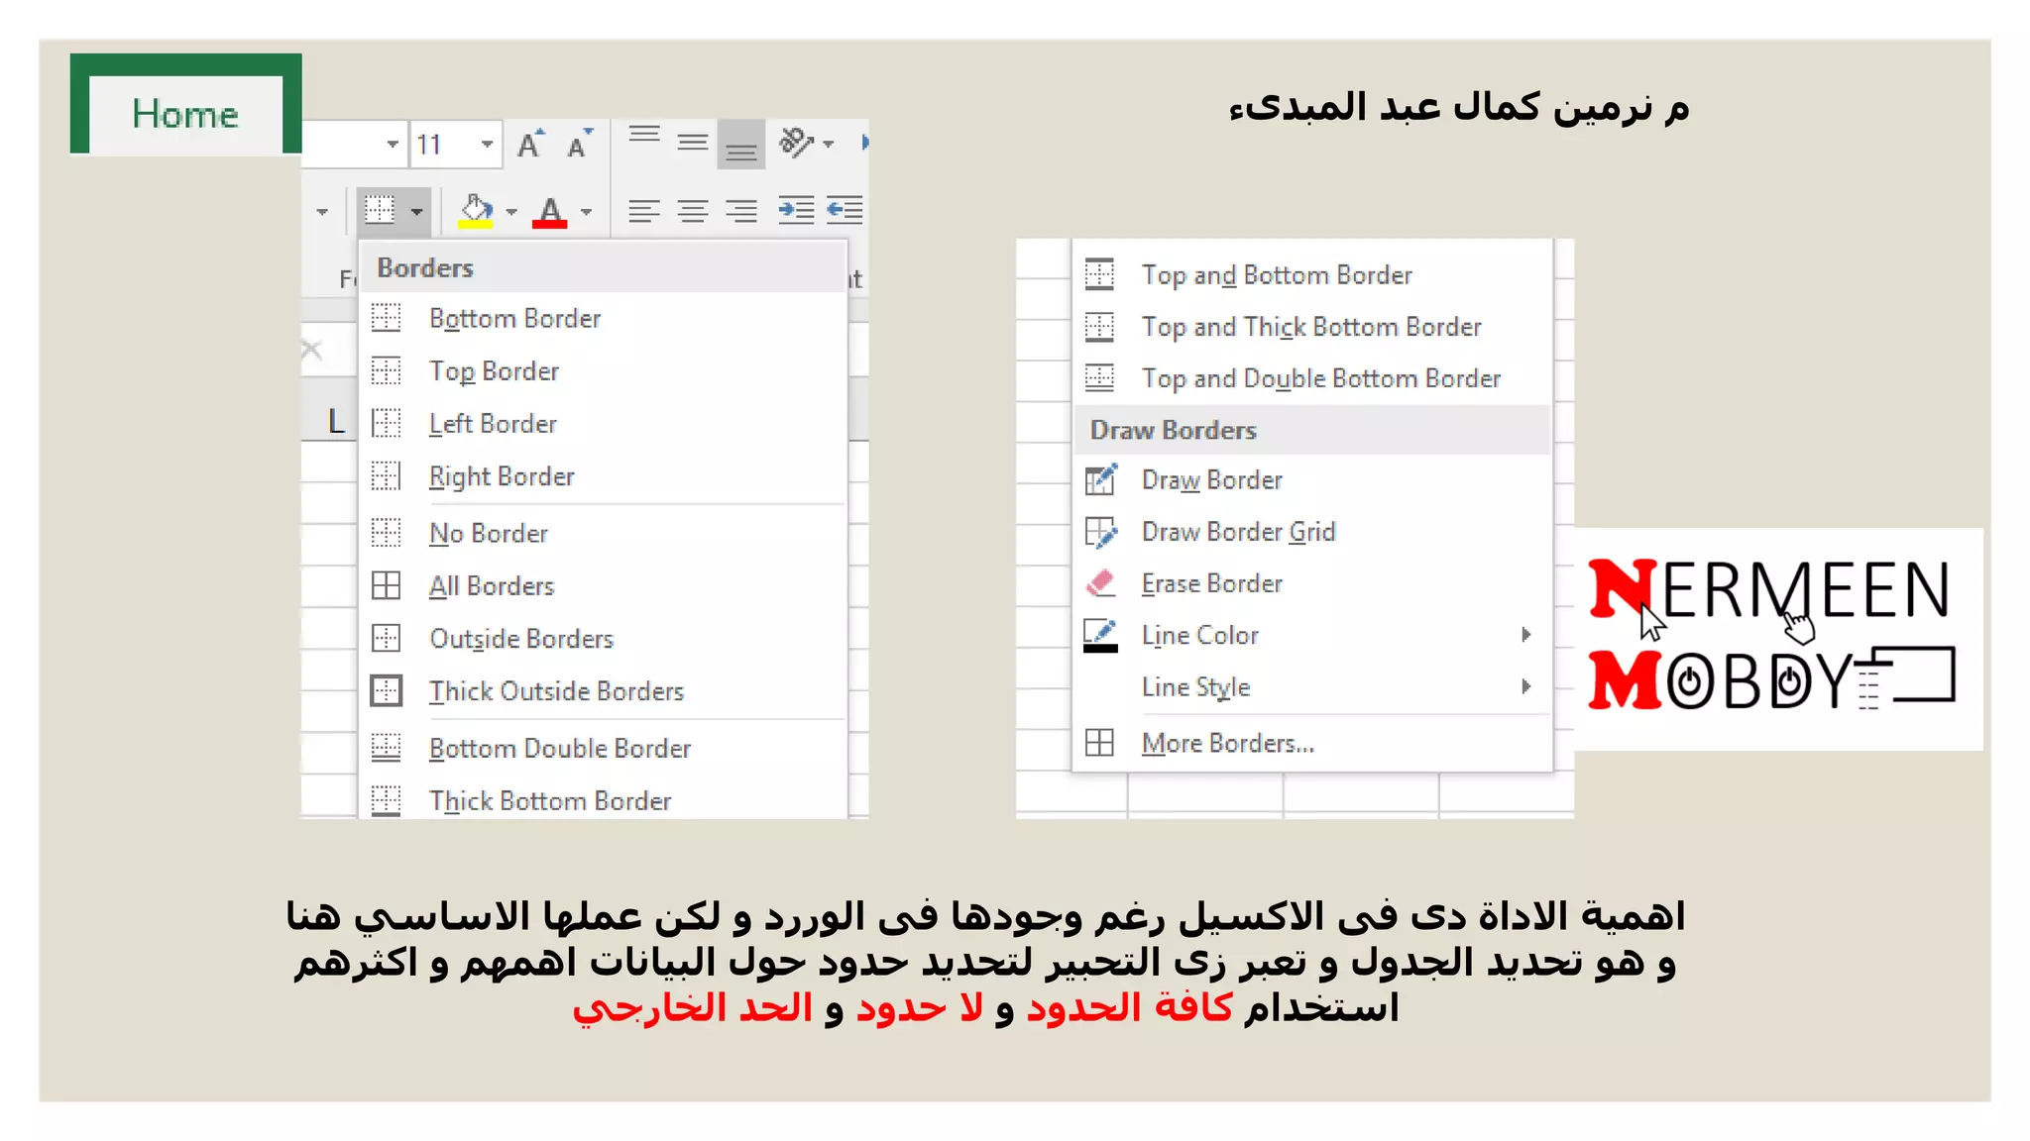
Task: Open the Home ribbon tab
Action: pyautogui.click(x=185, y=114)
